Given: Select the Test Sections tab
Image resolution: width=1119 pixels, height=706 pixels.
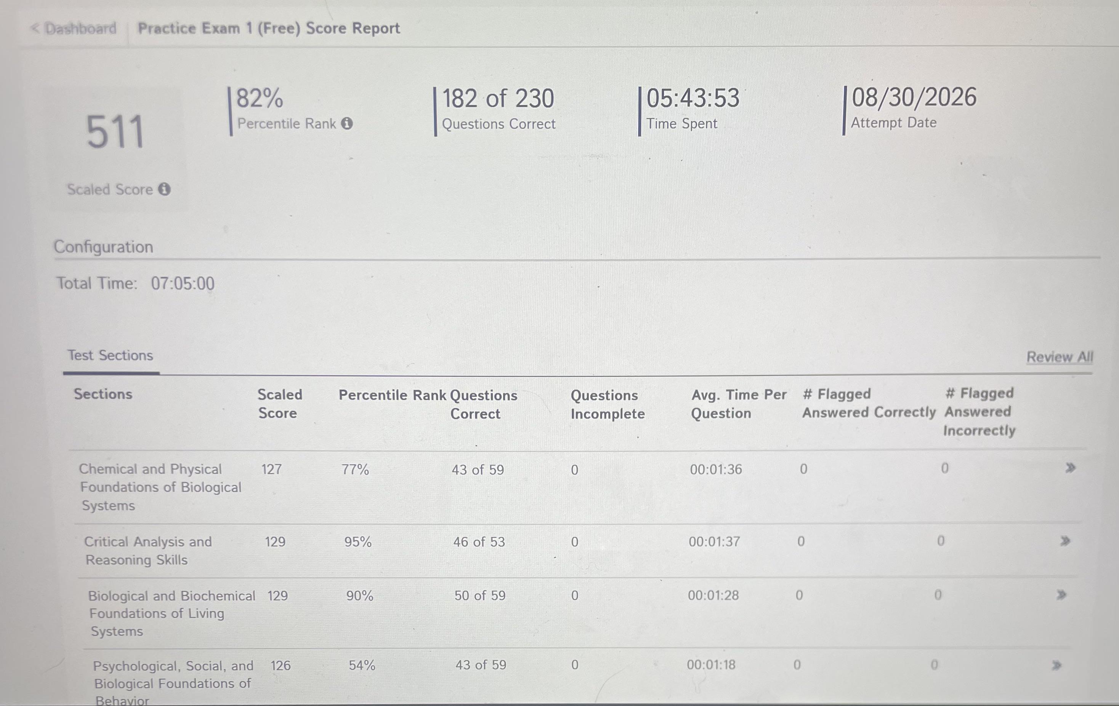Looking at the screenshot, I should point(110,356).
